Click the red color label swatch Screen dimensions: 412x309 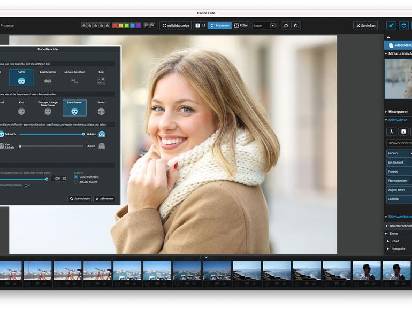pyautogui.click(x=115, y=26)
